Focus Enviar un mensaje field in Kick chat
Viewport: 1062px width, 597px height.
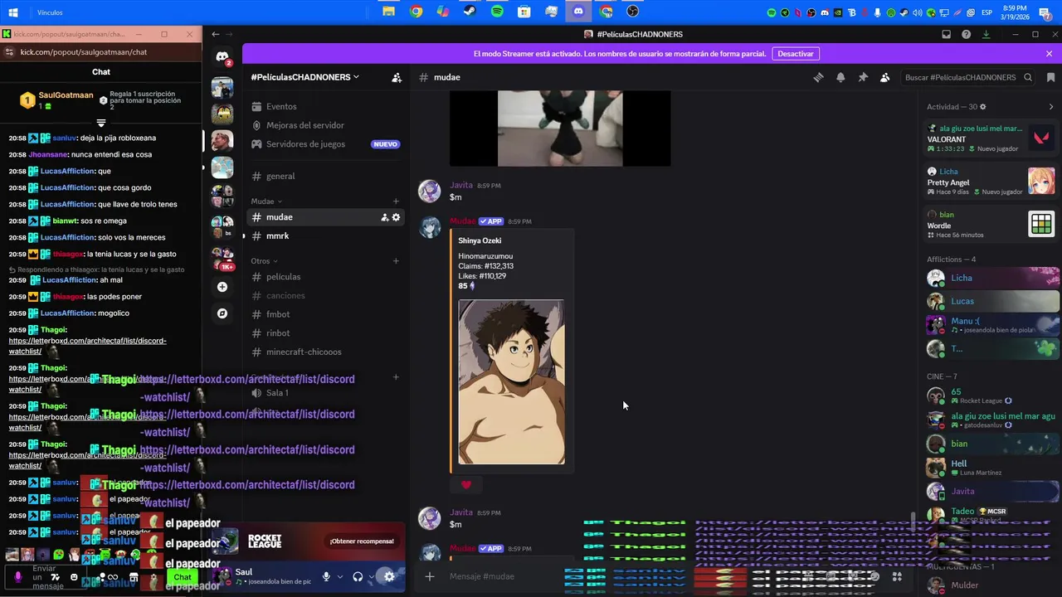coord(45,576)
